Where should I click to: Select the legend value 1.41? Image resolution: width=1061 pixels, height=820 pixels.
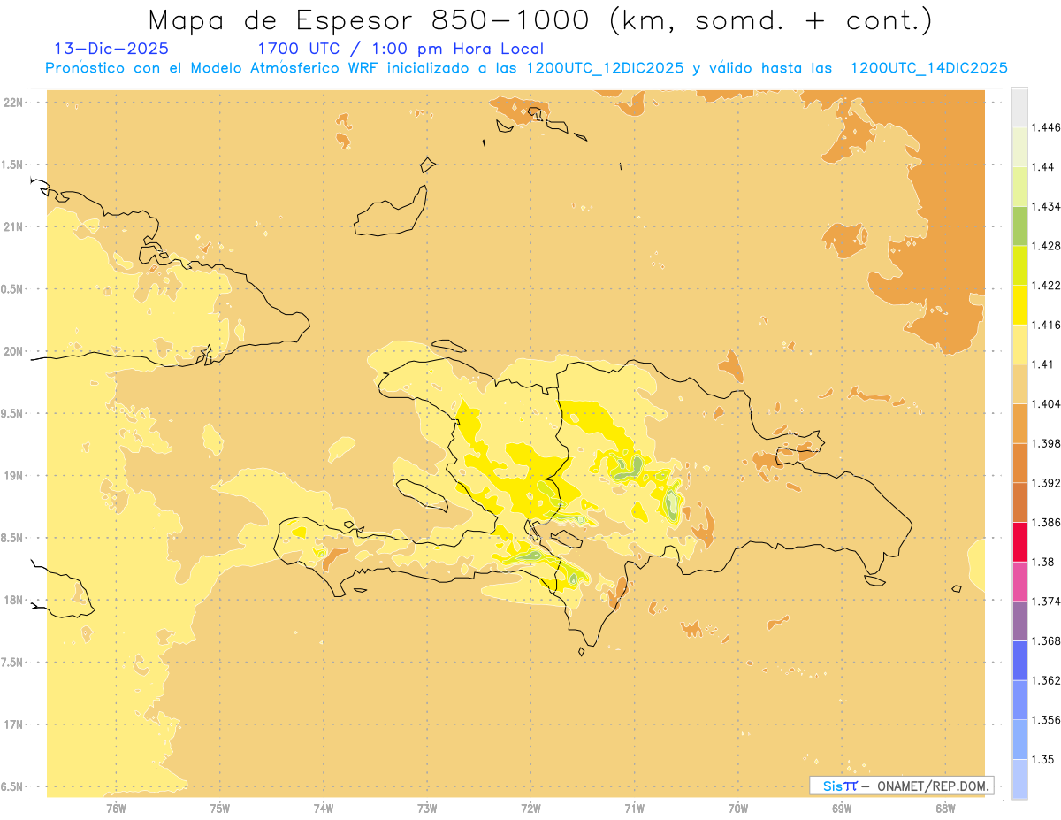tap(1042, 364)
